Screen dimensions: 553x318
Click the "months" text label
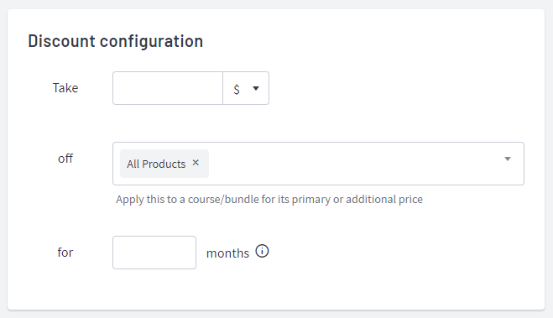tap(228, 253)
